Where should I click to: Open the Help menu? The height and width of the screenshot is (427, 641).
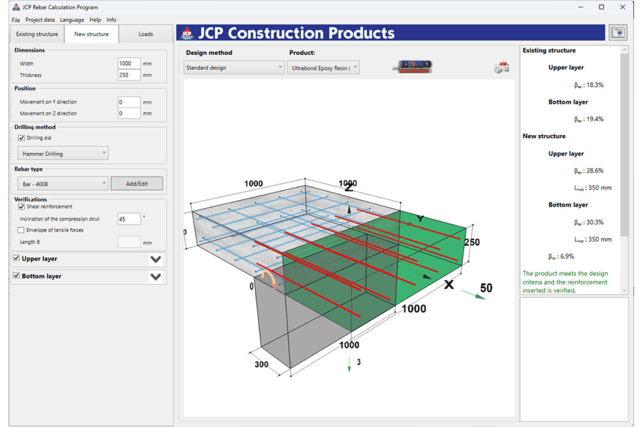pos(95,19)
